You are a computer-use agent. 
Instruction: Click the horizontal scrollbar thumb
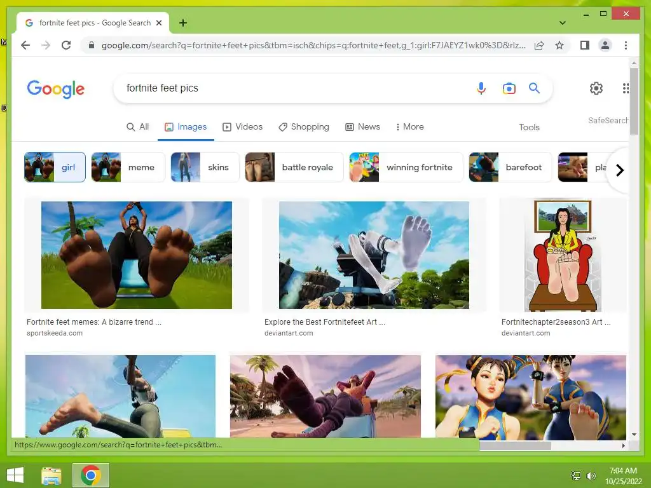(x=515, y=445)
